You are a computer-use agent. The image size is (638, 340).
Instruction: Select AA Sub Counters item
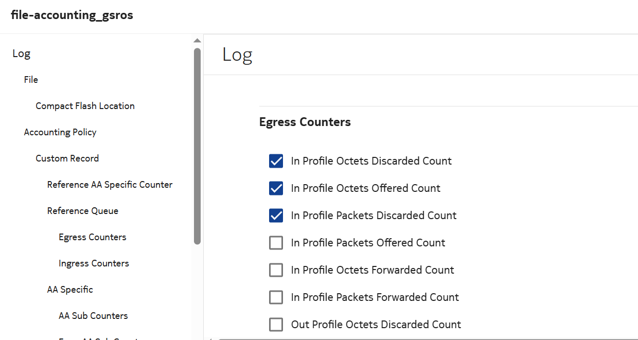coord(93,316)
